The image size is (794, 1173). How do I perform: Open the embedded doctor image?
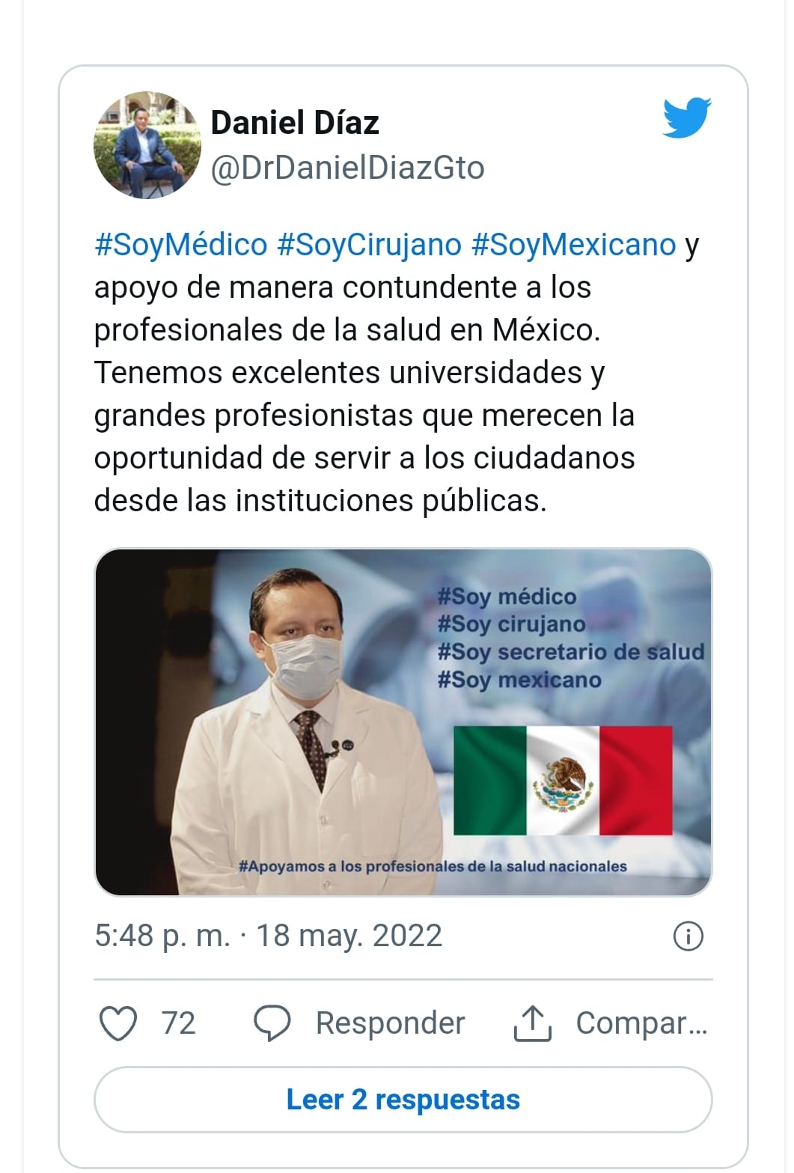click(403, 722)
